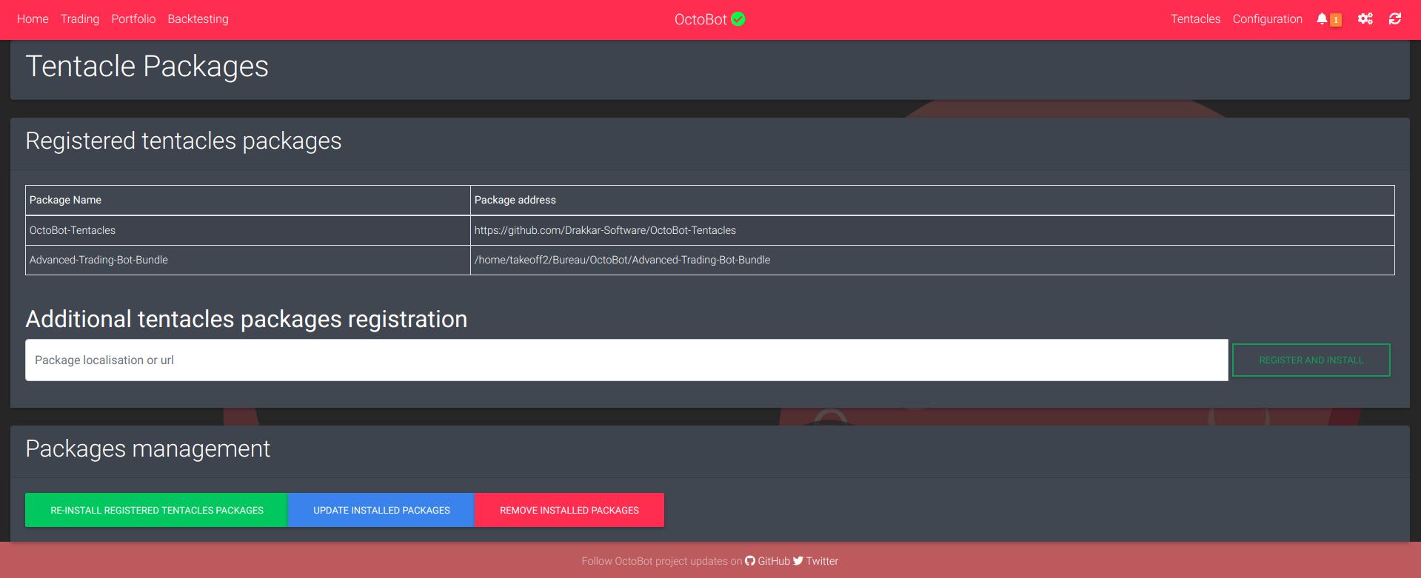Click the Package address column header

(x=932, y=200)
